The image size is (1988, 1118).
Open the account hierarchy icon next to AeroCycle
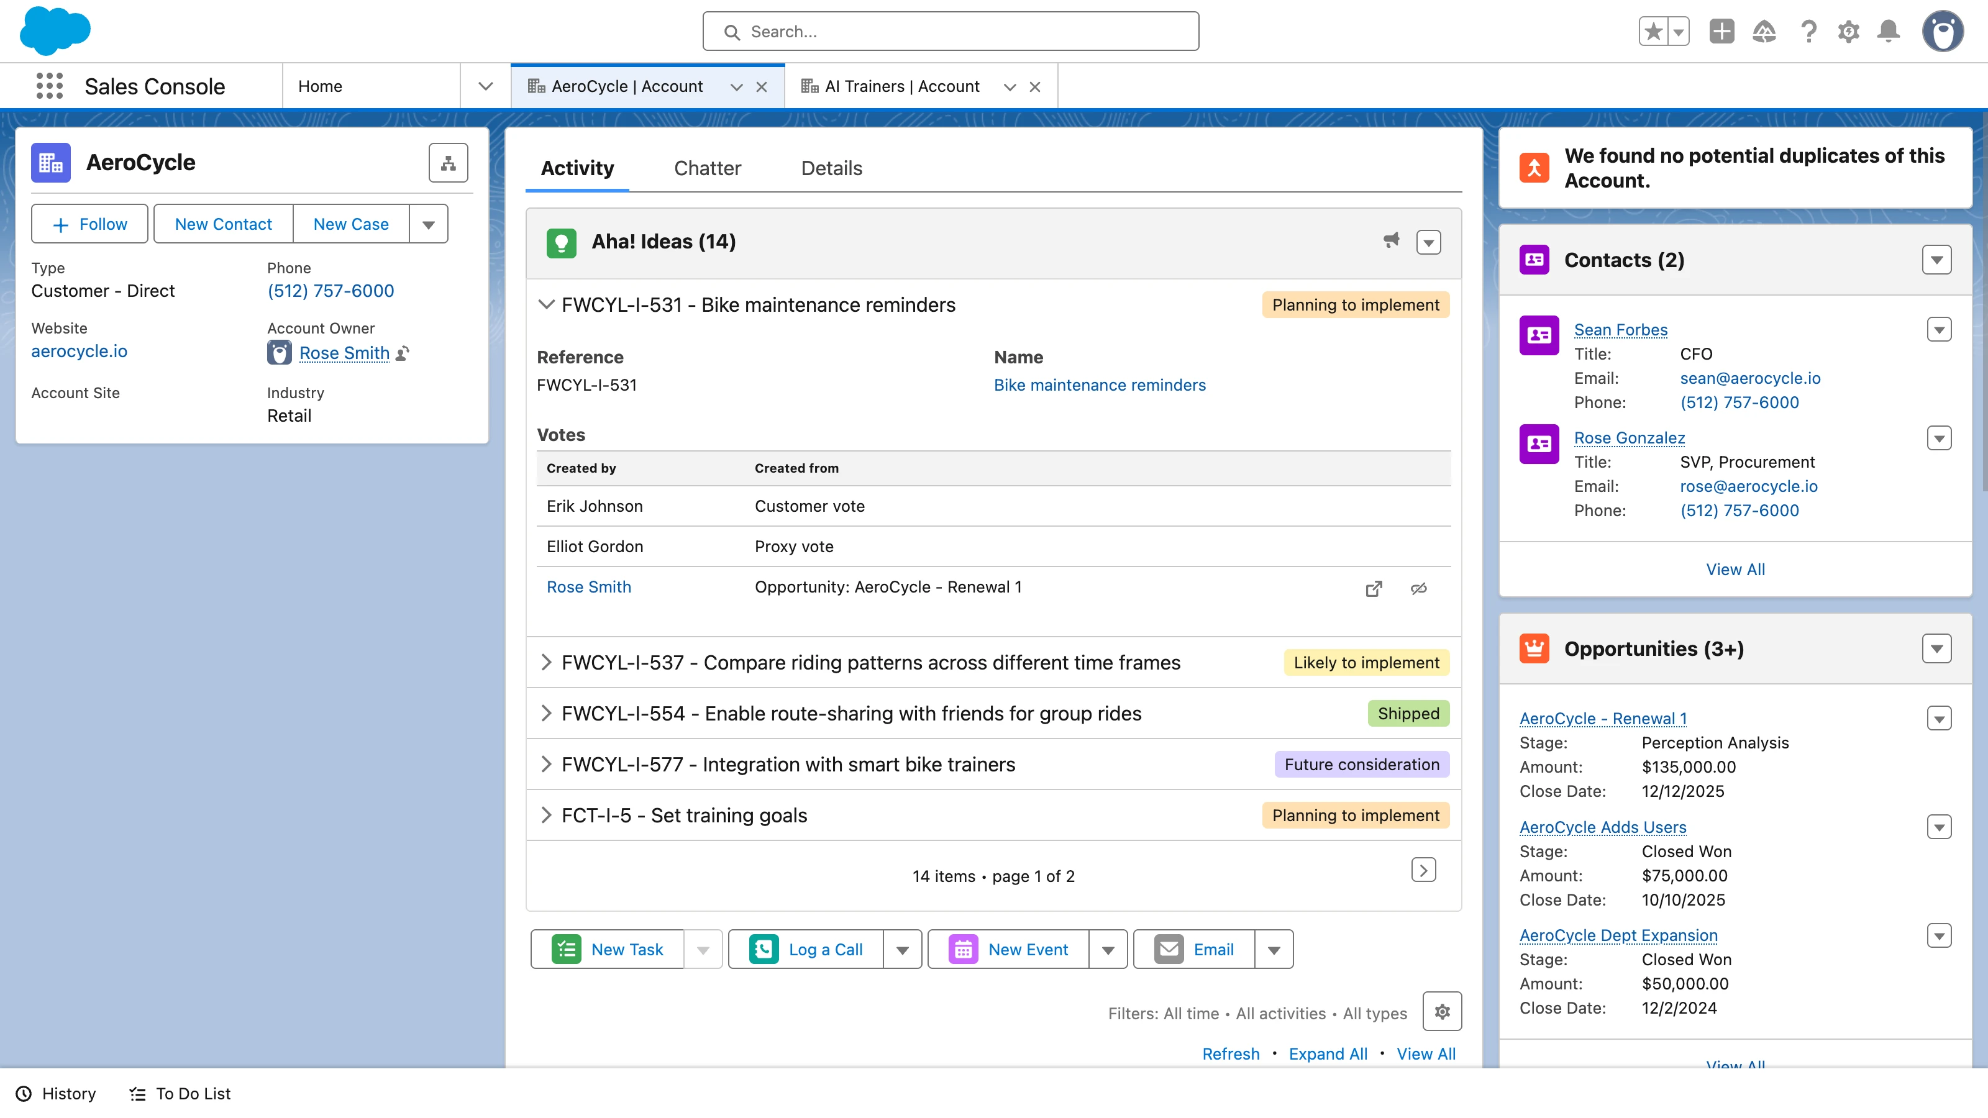click(449, 163)
